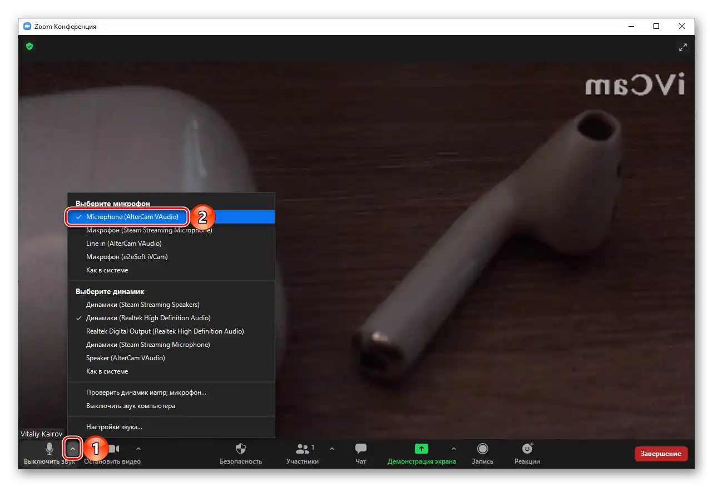The height and width of the screenshot is (487, 713).
Task: Close the Zoom Конференция window
Action: tap(682, 26)
